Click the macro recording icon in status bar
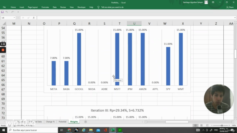 [10, 126]
